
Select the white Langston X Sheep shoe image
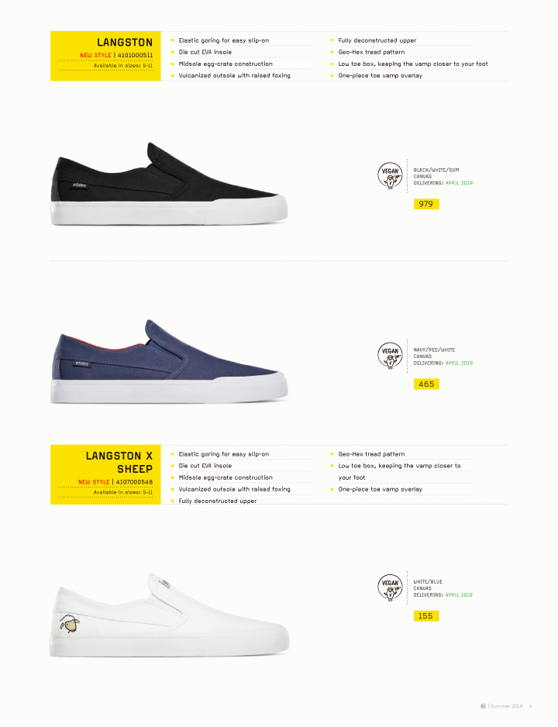(169, 615)
